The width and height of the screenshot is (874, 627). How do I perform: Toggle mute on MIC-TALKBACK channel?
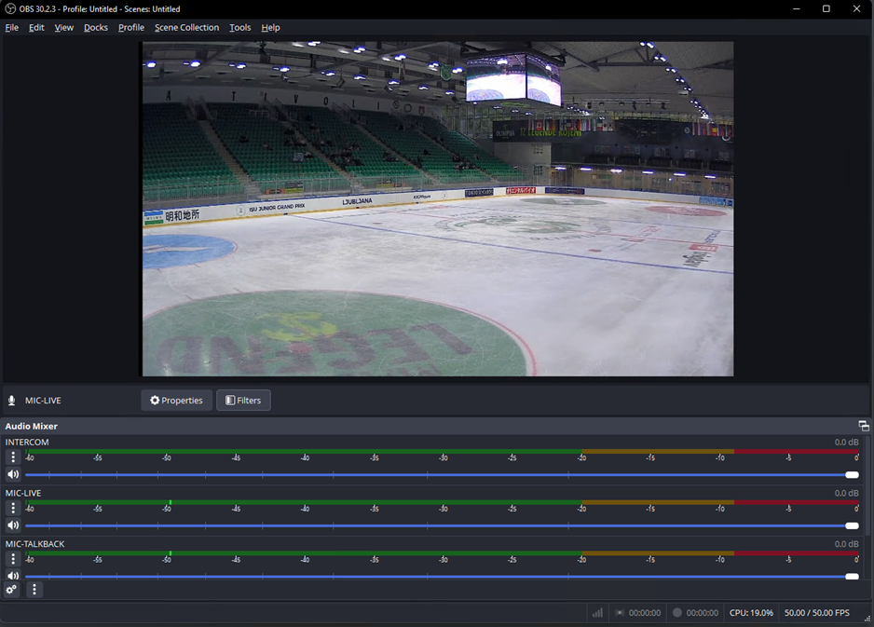coord(13,577)
